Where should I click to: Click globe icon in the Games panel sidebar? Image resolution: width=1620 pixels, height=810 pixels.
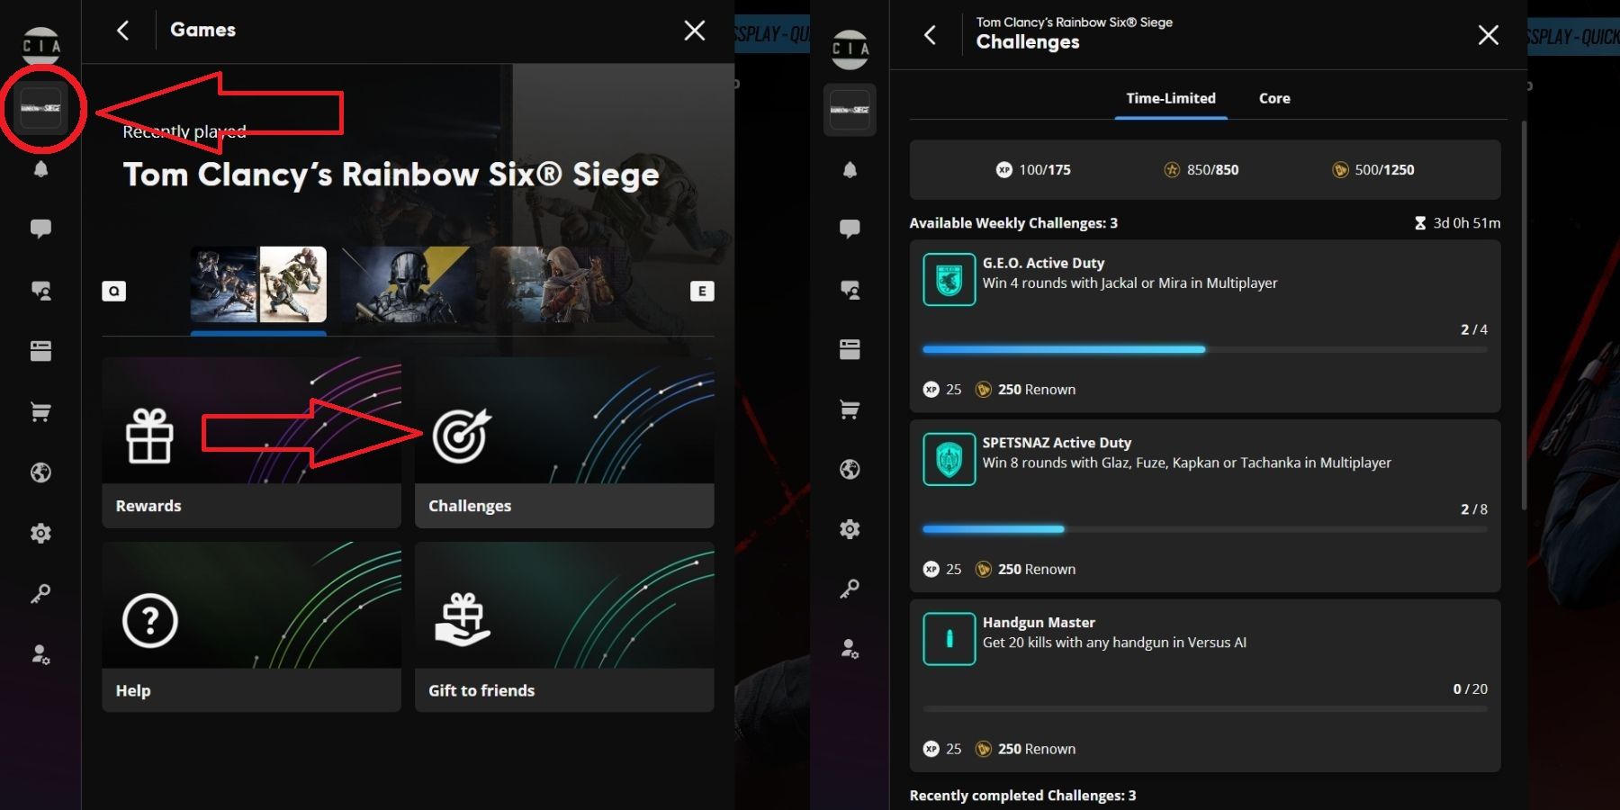pos(40,472)
